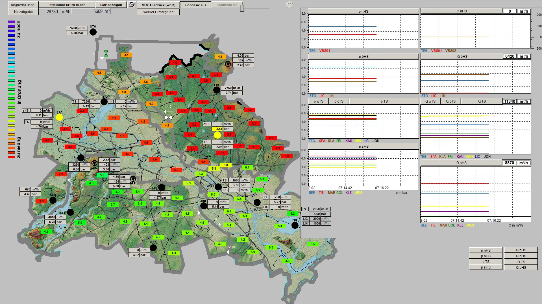Select the KLA station black circle
This screenshot has width=542, height=304.
pos(53,200)
